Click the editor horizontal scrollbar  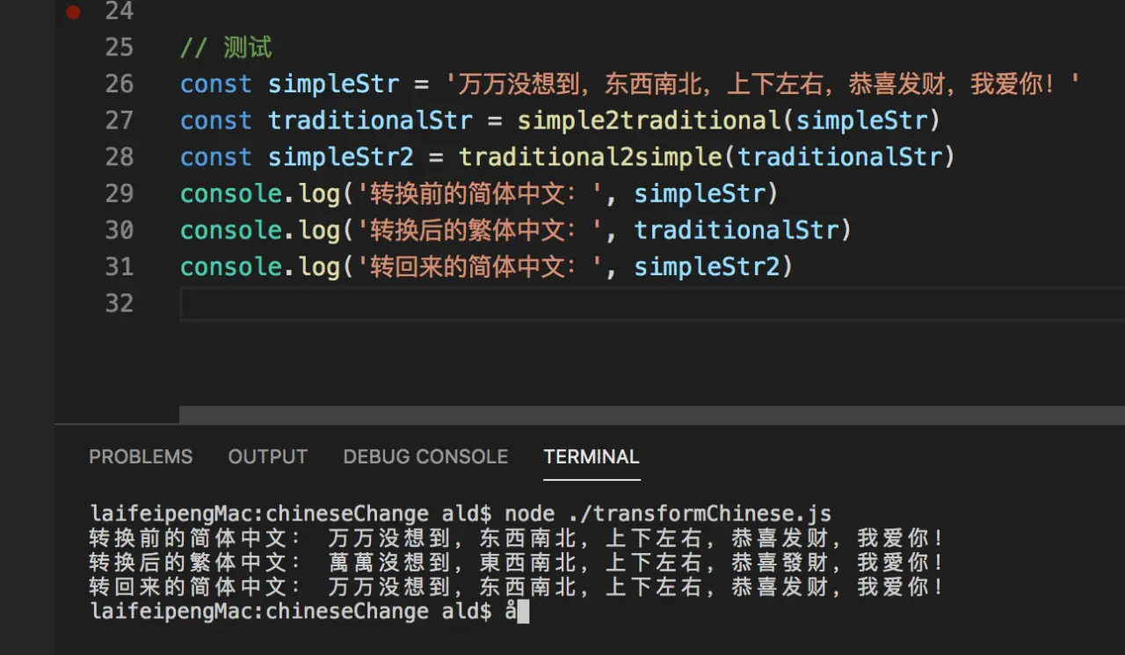point(652,414)
